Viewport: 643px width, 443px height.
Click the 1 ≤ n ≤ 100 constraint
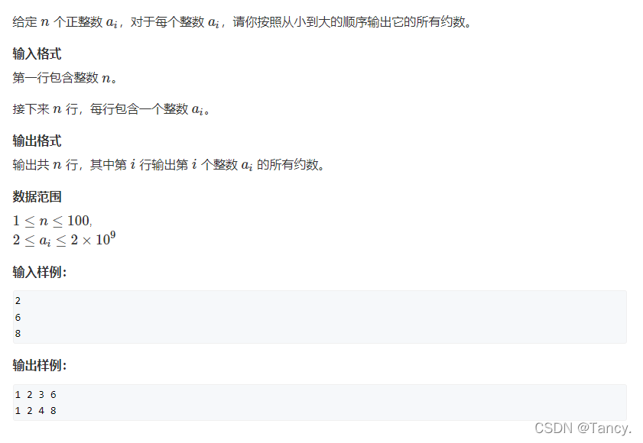52,221
